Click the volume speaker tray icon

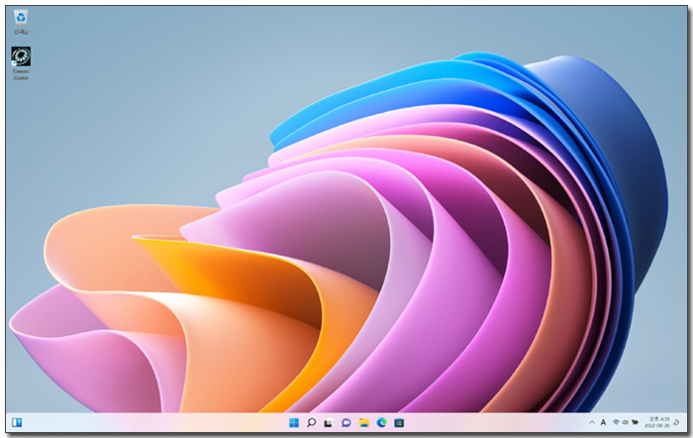point(626,423)
